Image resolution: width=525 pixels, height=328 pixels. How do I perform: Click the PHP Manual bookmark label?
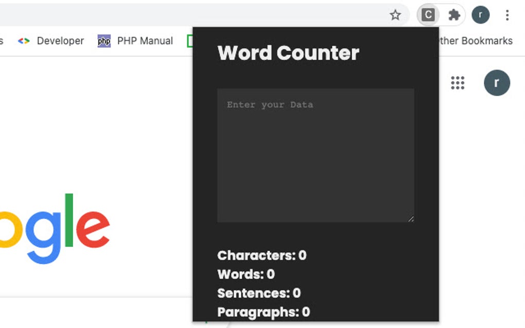[x=146, y=41]
